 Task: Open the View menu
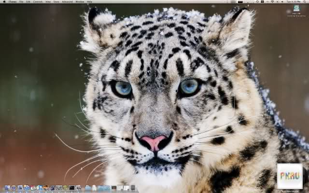(x=48, y=2)
